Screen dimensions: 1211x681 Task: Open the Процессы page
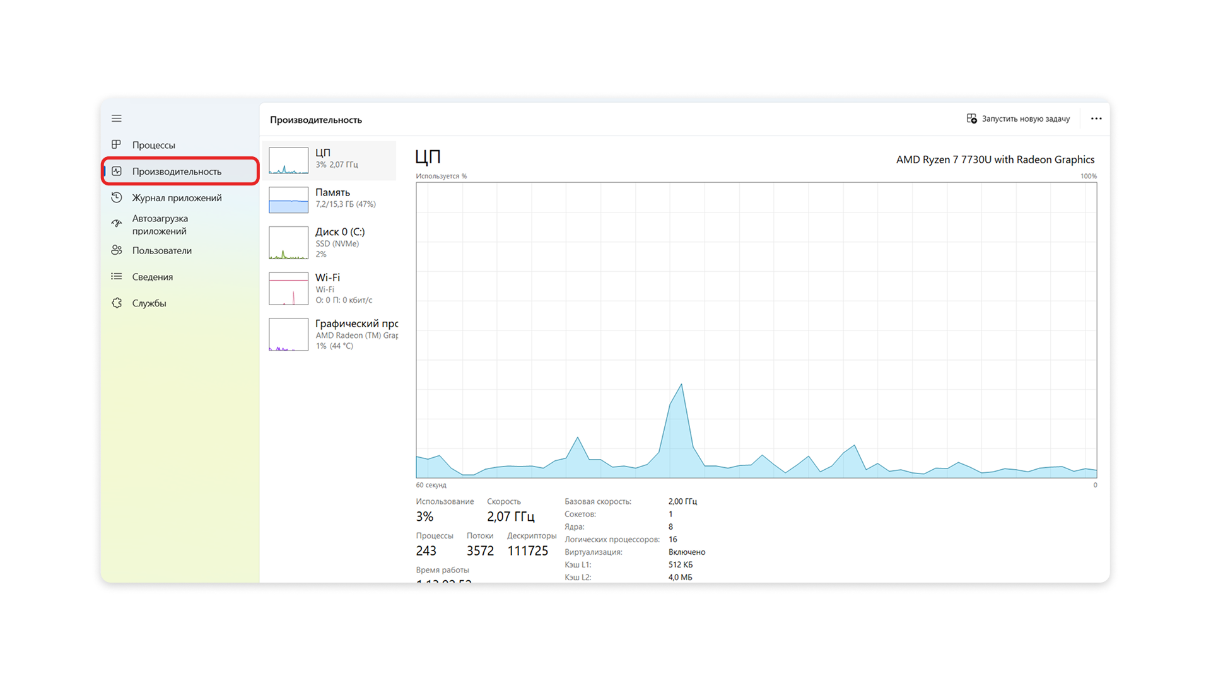(x=180, y=145)
